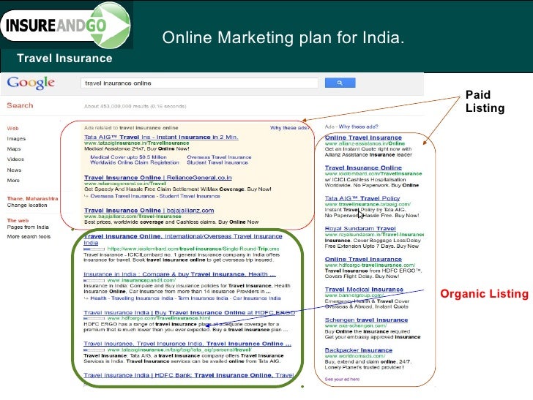The width and height of the screenshot is (533, 400).
Task: Select the Videos search category
Action: click(x=15, y=159)
